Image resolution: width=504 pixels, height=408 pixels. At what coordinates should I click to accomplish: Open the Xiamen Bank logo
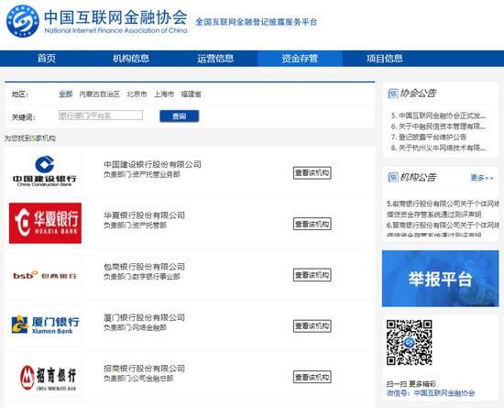coord(45,325)
